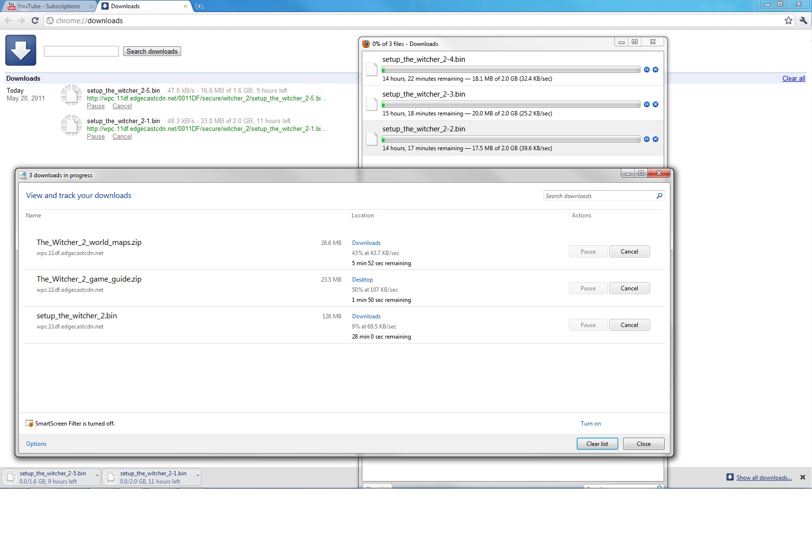This screenshot has height=555, width=812.
Task: Click the Firefox icon in downloads title bar
Action: pos(366,43)
